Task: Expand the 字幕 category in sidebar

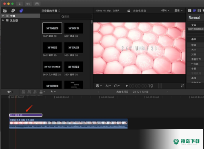Action: point(3,16)
